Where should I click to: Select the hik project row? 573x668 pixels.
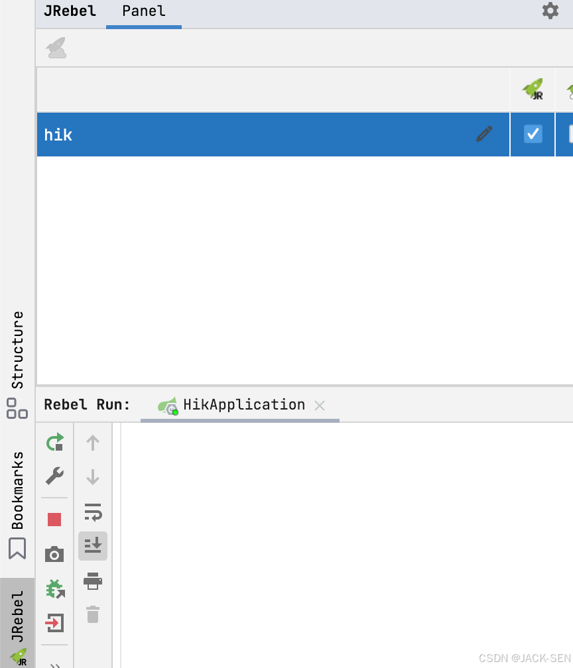[273, 135]
